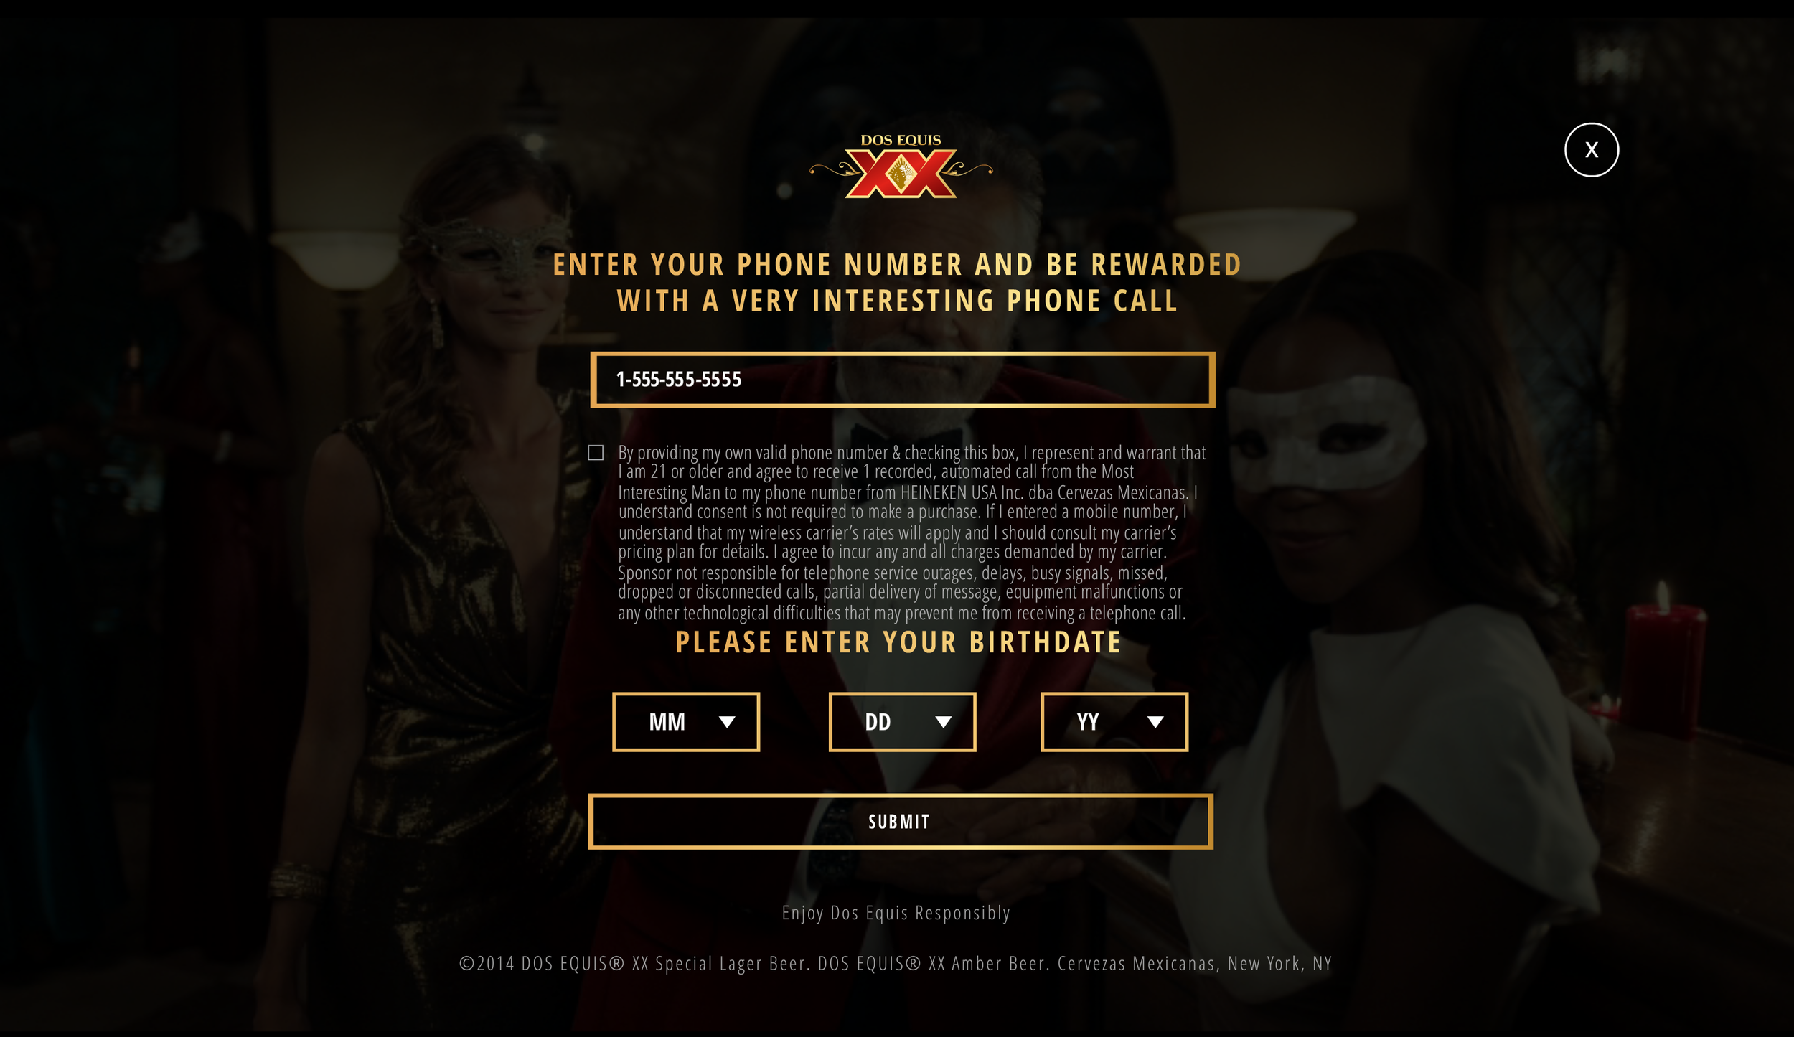Click the Enjoy Dos Equis Responsibly text
The height and width of the screenshot is (1037, 1794).
pyautogui.click(x=896, y=913)
